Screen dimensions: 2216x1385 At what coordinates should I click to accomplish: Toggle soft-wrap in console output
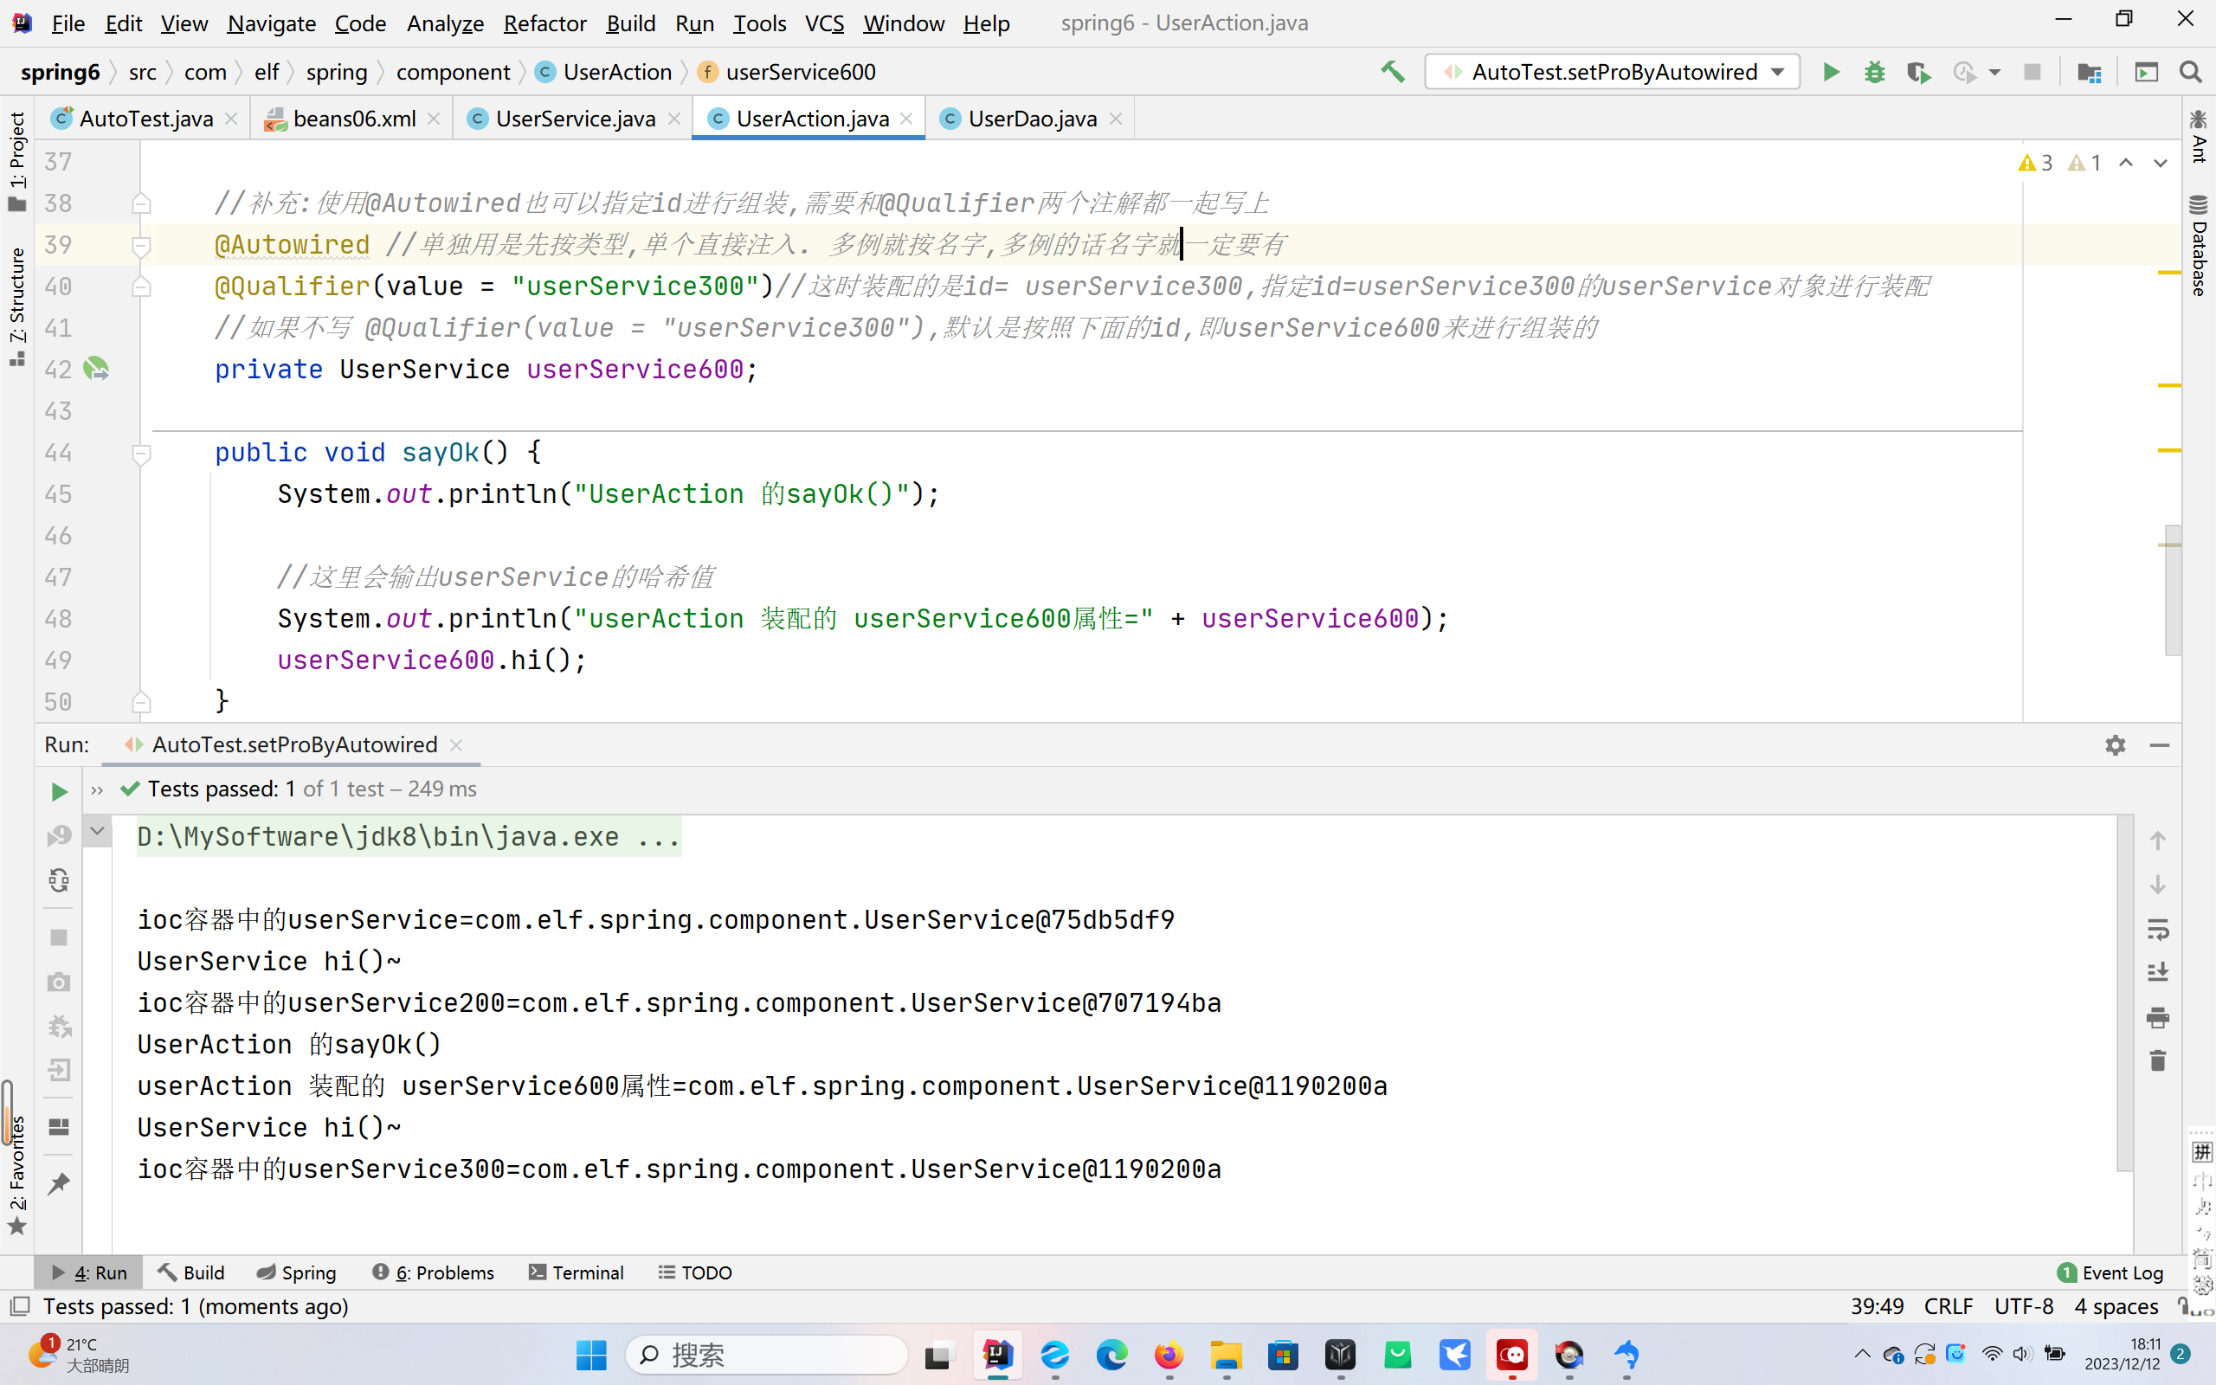point(2157,930)
